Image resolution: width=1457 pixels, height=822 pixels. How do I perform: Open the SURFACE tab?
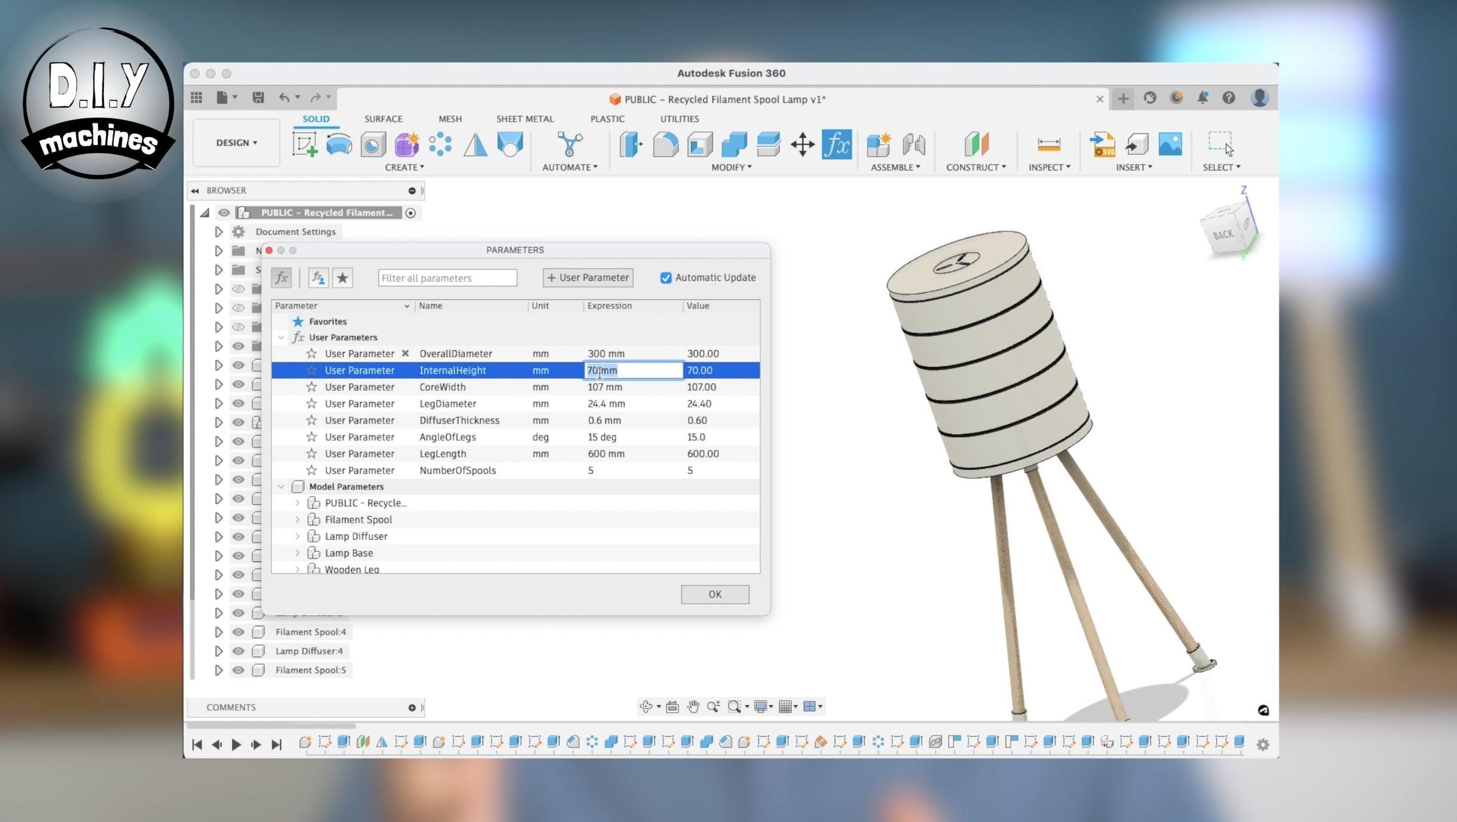point(383,119)
